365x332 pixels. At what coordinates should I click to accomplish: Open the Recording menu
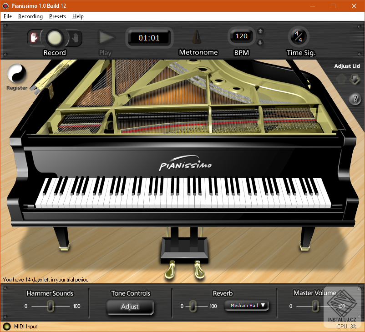click(30, 16)
